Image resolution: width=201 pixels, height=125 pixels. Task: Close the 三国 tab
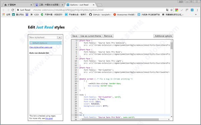click(x=62, y=5)
